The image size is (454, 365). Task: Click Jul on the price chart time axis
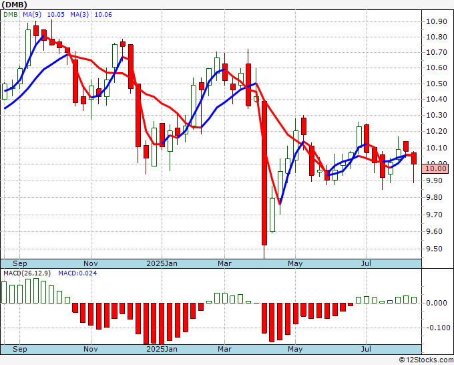pos(367,263)
